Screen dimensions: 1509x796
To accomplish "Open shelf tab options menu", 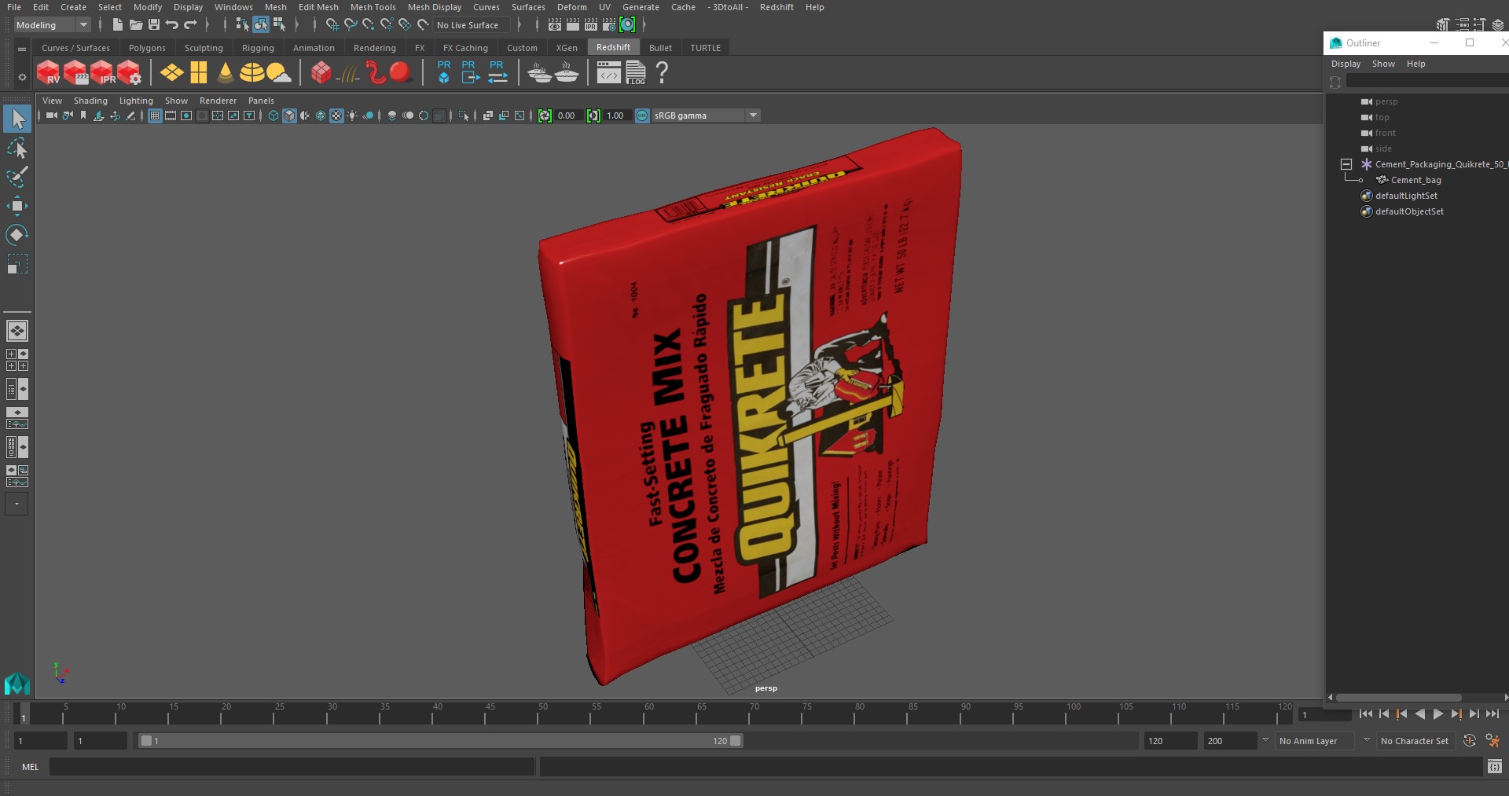I will pyautogui.click(x=22, y=49).
